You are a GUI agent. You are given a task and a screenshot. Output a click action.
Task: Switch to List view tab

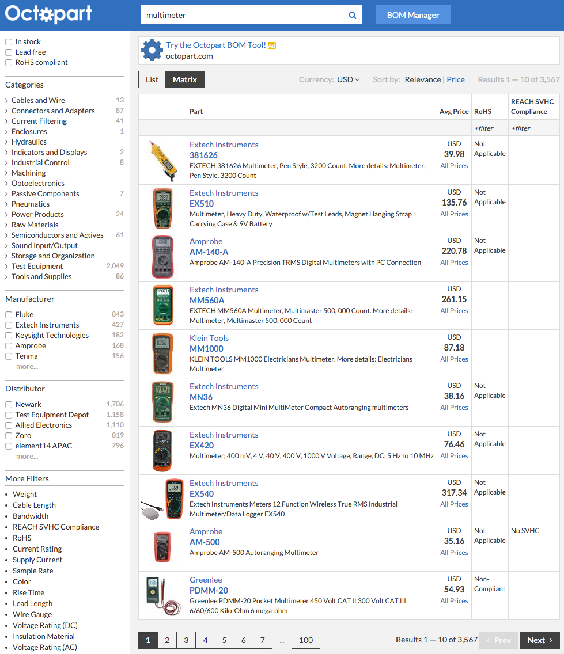152,79
